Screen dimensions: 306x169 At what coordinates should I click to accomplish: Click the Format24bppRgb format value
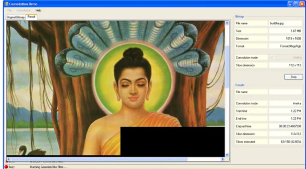click(x=286, y=46)
